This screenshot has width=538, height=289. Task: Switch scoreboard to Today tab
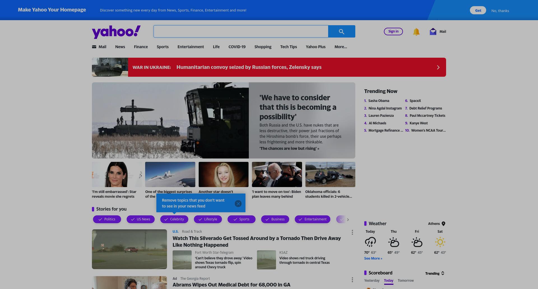(389, 281)
